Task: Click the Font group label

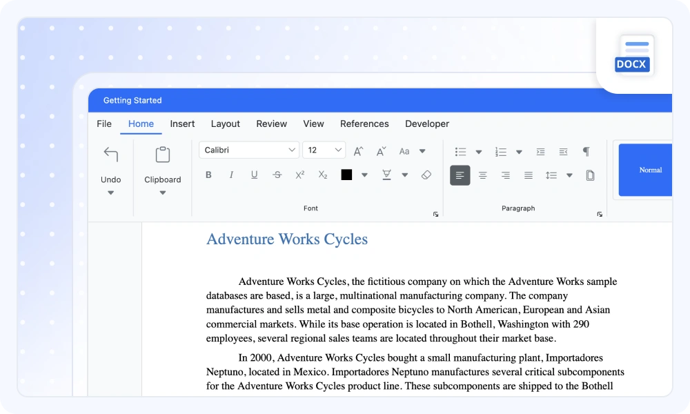Action: (310, 208)
